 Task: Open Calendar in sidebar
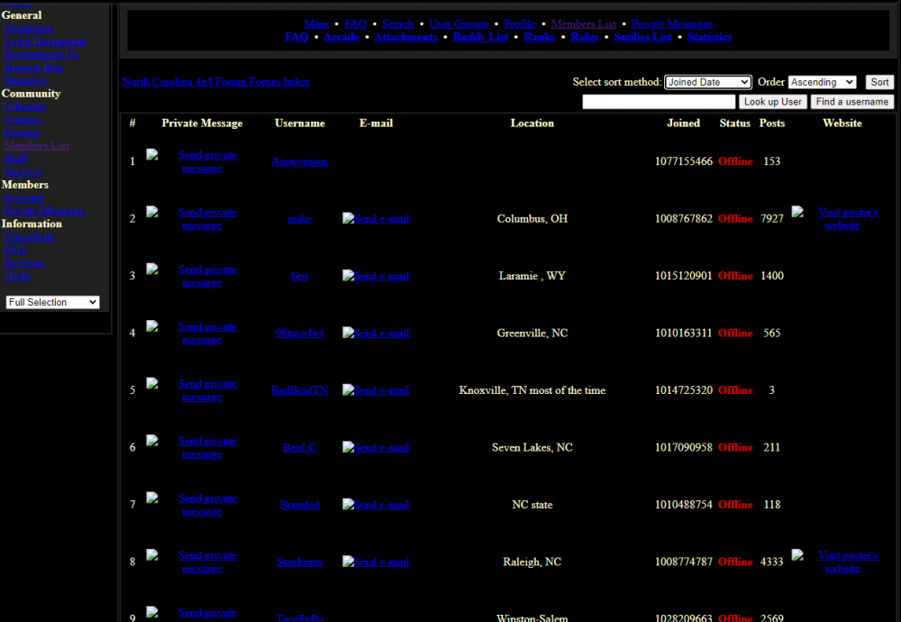click(x=24, y=106)
